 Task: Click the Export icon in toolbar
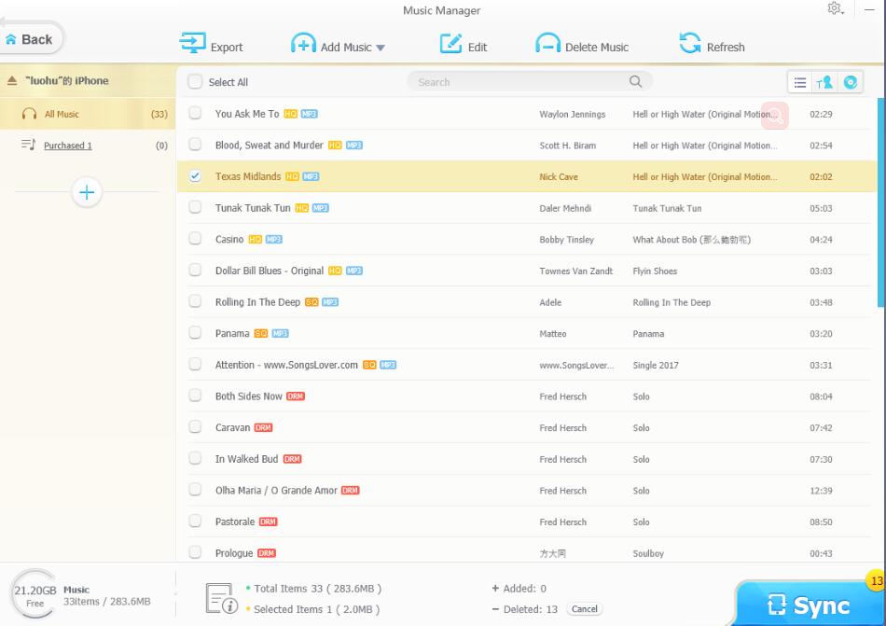pyautogui.click(x=192, y=45)
